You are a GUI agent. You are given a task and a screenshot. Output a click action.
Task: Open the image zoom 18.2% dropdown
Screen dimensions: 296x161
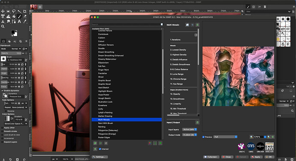tap(67, 159)
